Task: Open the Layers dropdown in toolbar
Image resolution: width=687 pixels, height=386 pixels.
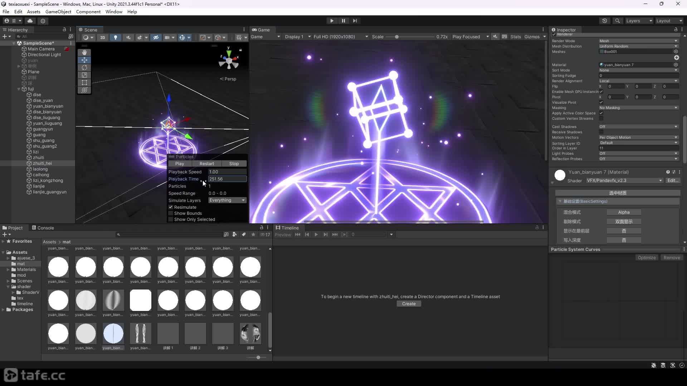Action: [639, 21]
